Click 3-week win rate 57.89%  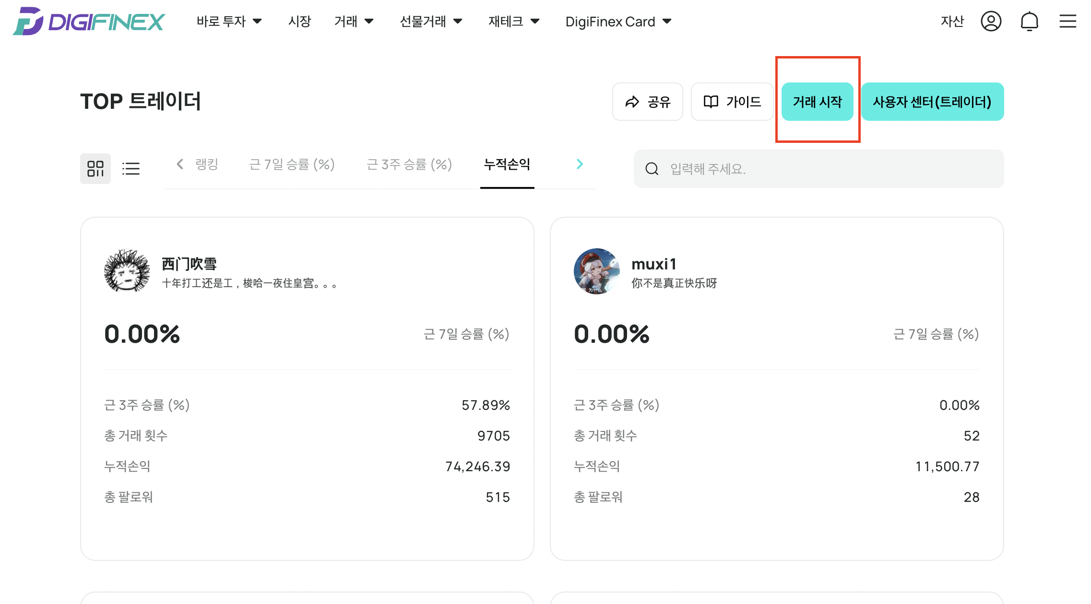point(486,405)
